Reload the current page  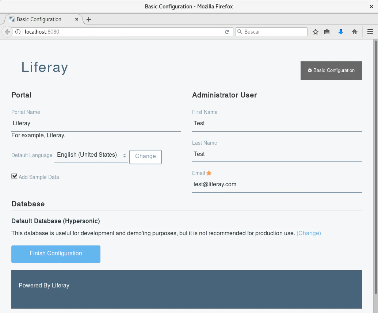click(227, 32)
